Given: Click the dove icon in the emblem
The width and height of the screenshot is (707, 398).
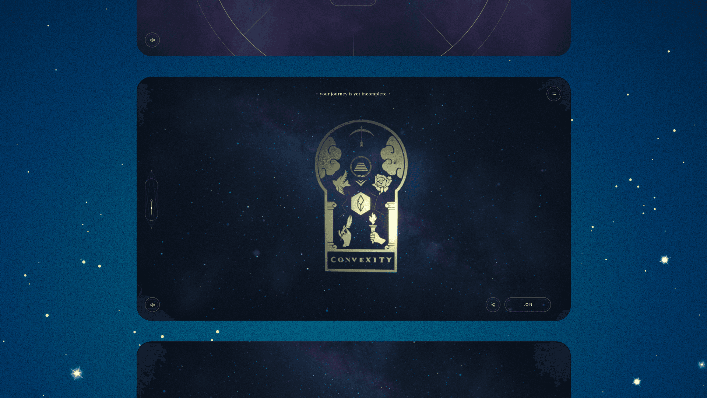Looking at the screenshot, I should click(341, 183).
